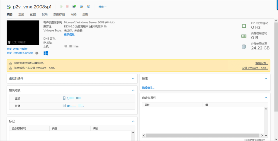Click the edit settings icon in toolbar
The height and width of the screenshot is (141, 278).
[x=81, y=7]
